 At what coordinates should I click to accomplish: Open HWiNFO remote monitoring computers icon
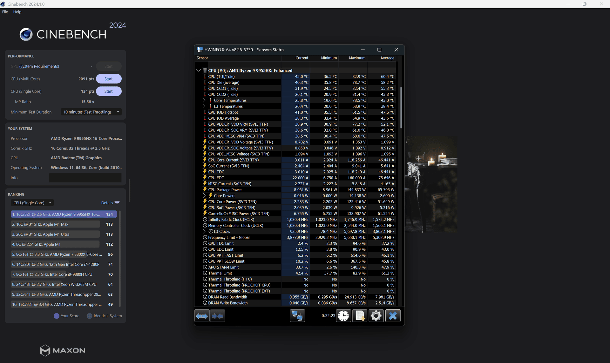pos(297,316)
